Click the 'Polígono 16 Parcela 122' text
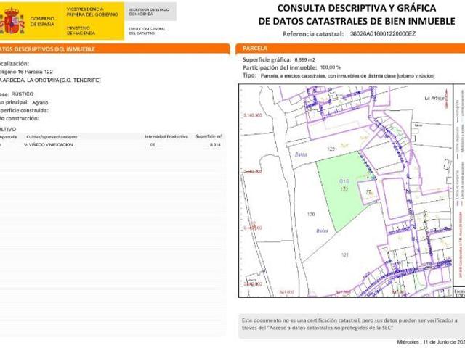Viewport: 465px width, 348px height. pos(26,72)
